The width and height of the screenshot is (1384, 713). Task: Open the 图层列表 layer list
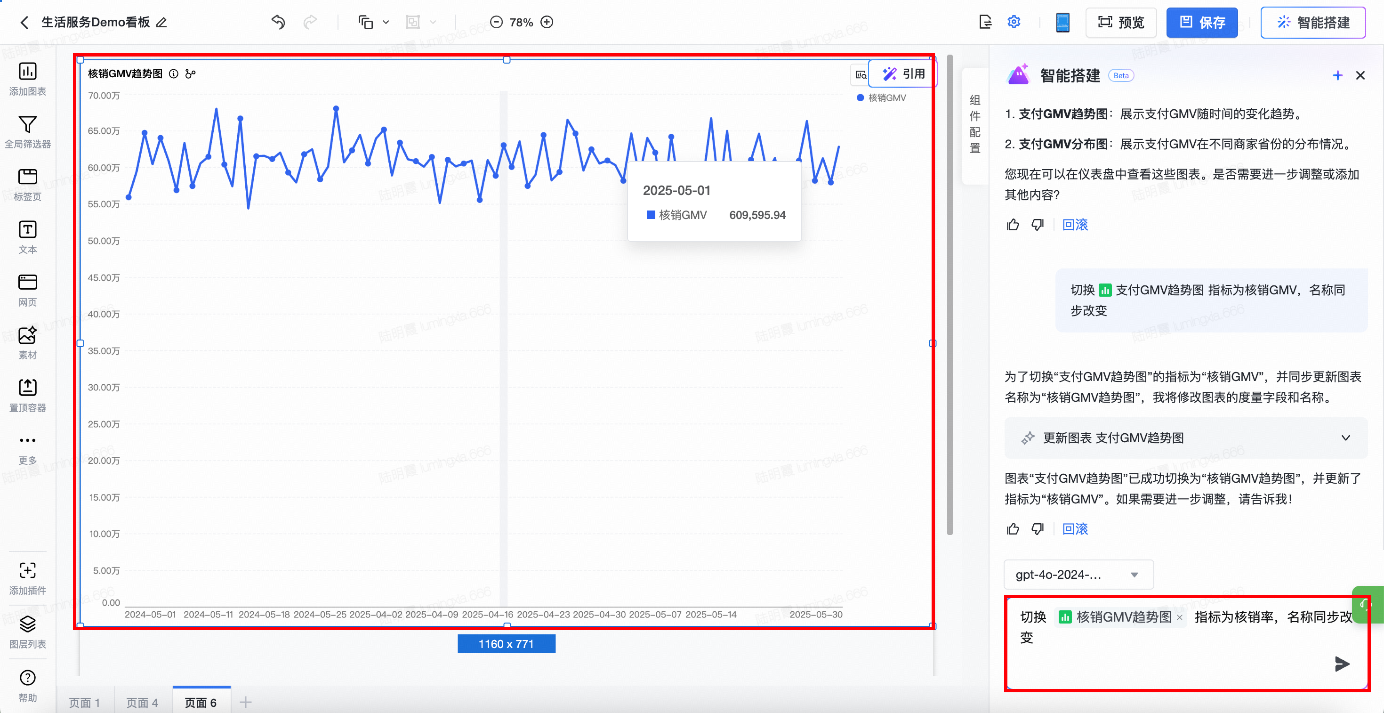pyautogui.click(x=27, y=624)
